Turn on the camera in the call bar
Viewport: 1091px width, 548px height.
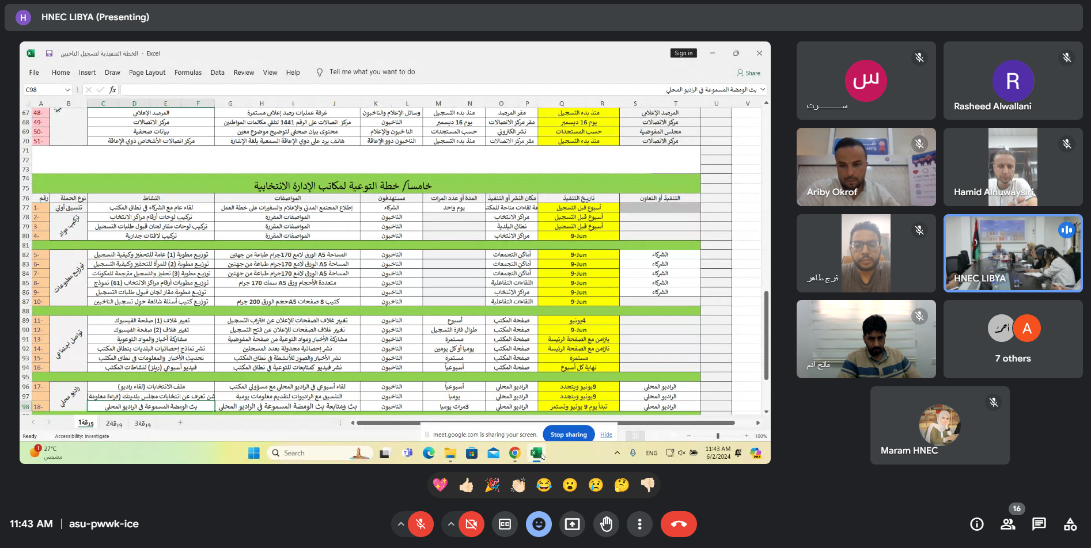[x=471, y=524]
